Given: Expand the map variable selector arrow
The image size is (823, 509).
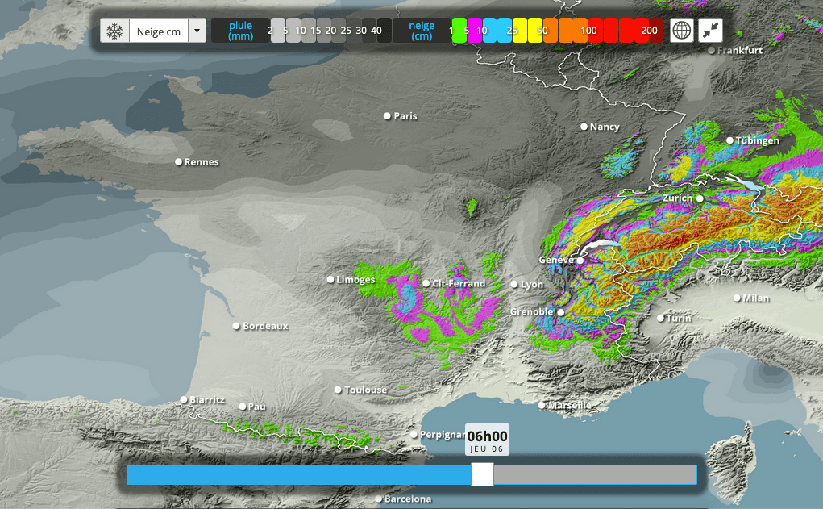Looking at the screenshot, I should tap(196, 29).
